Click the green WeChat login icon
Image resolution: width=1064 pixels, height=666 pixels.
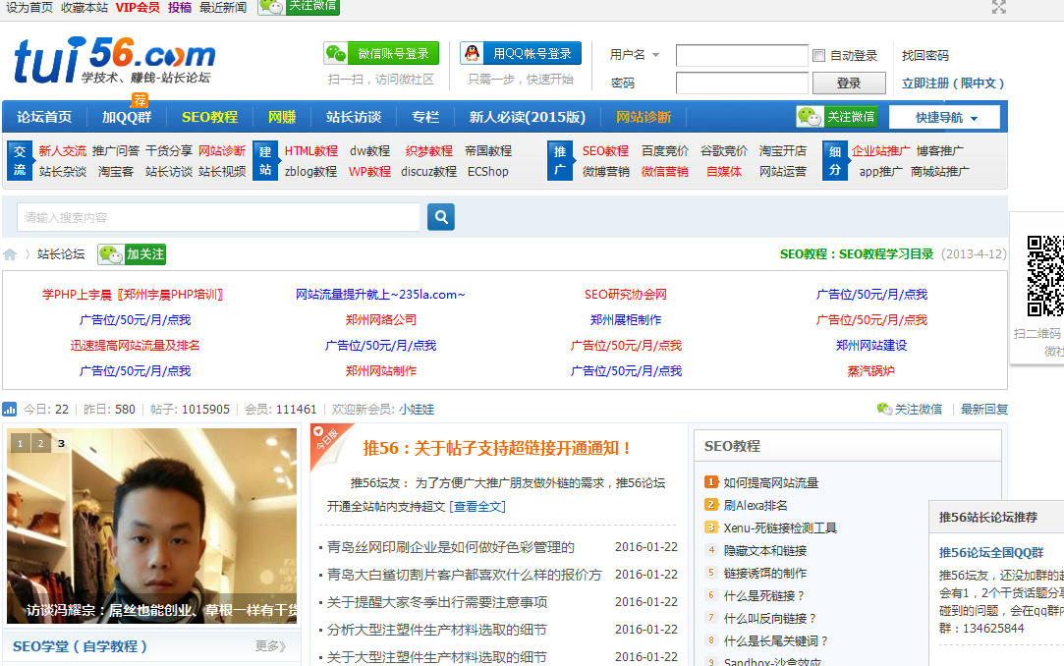(x=336, y=53)
